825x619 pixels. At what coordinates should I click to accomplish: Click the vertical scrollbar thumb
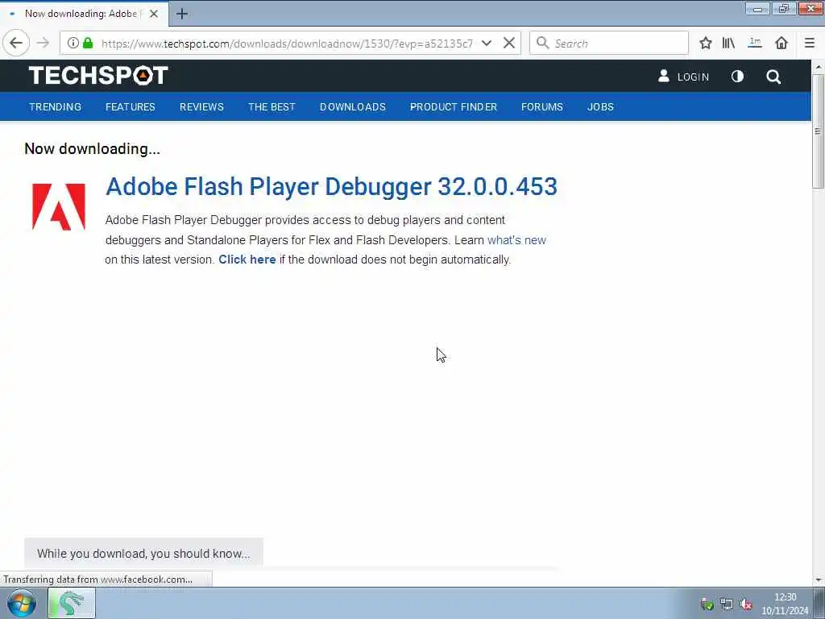[818, 131]
